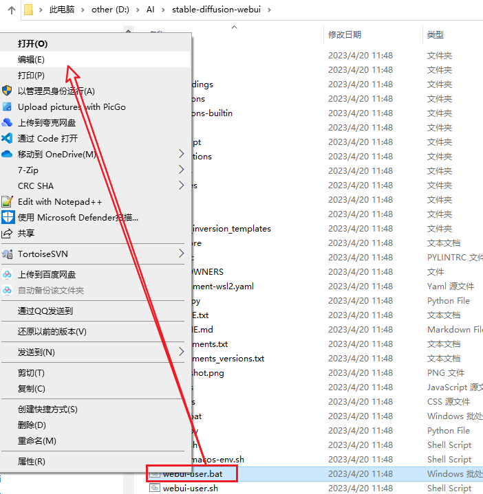483x494 pixels.
Task: Click 此电脑 in address bar
Action: click(62, 10)
